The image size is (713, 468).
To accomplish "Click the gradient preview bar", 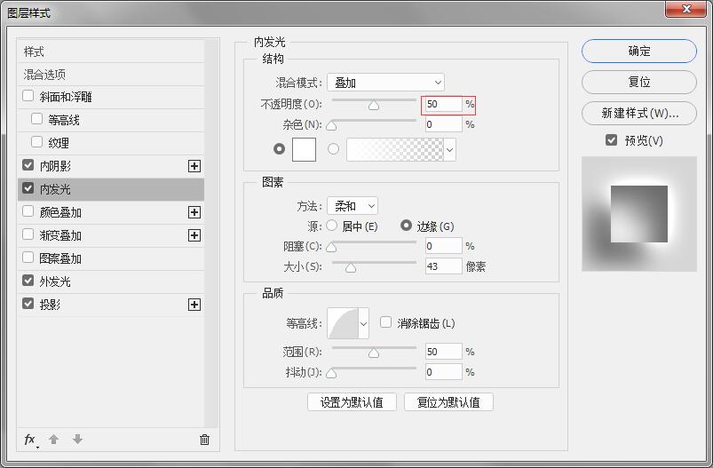I will (395, 149).
